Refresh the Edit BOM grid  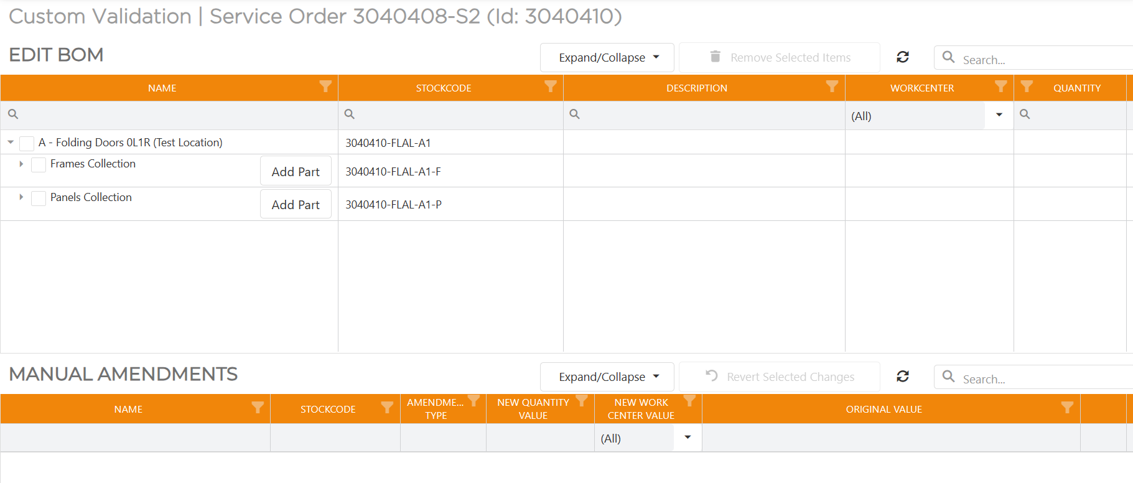click(x=903, y=57)
